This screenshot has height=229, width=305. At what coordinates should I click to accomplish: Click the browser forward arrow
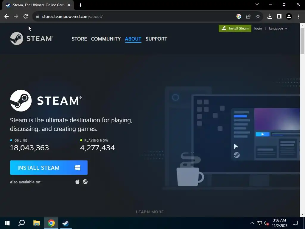coord(16,17)
